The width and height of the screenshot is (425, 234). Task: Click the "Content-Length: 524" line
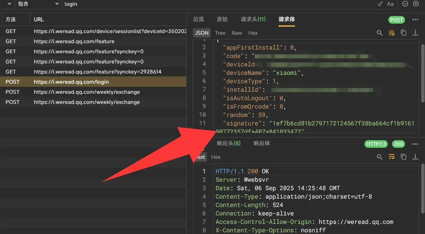[x=249, y=205]
